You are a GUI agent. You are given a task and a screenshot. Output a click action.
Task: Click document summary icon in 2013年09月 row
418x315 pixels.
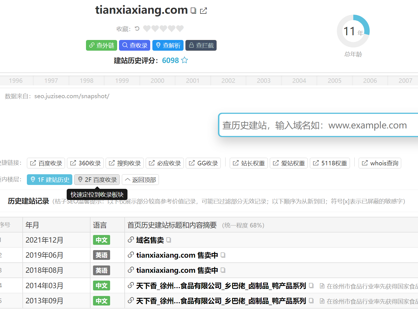322,301
